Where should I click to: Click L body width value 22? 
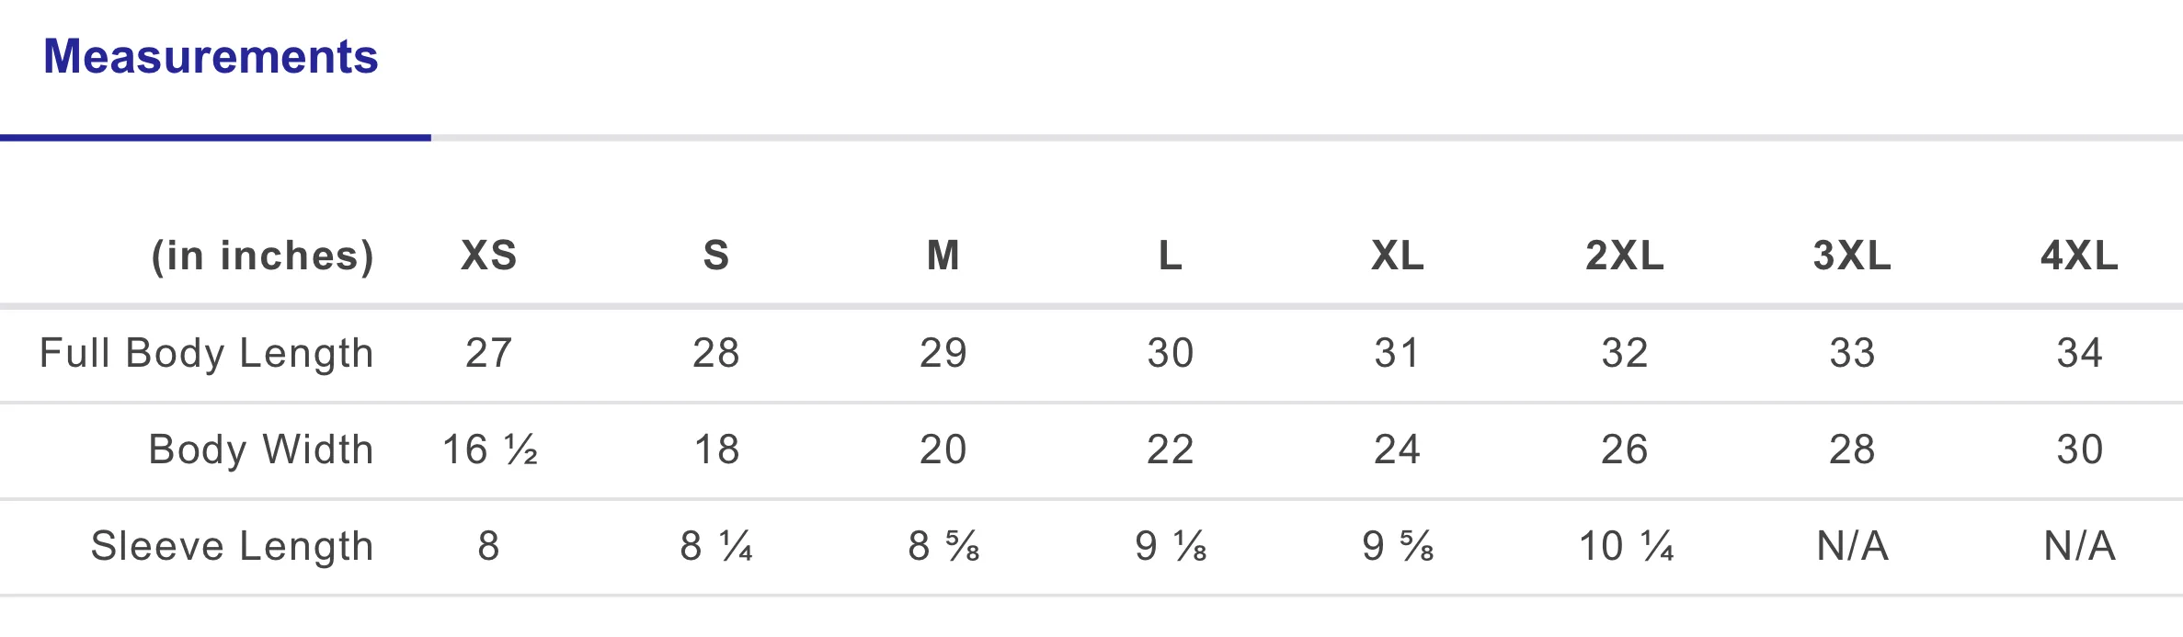[1170, 450]
